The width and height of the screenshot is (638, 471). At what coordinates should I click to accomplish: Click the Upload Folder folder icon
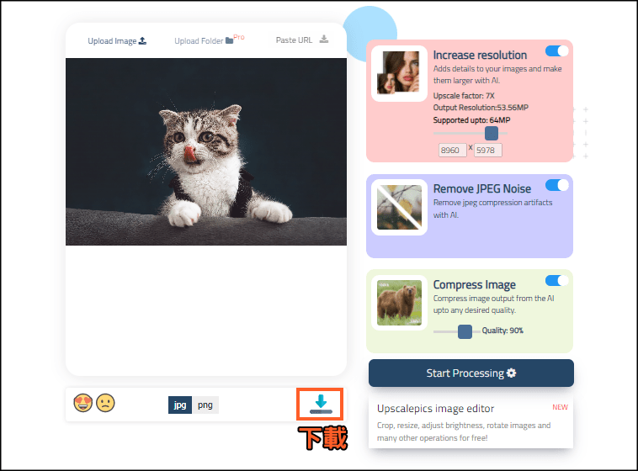[230, 40]
